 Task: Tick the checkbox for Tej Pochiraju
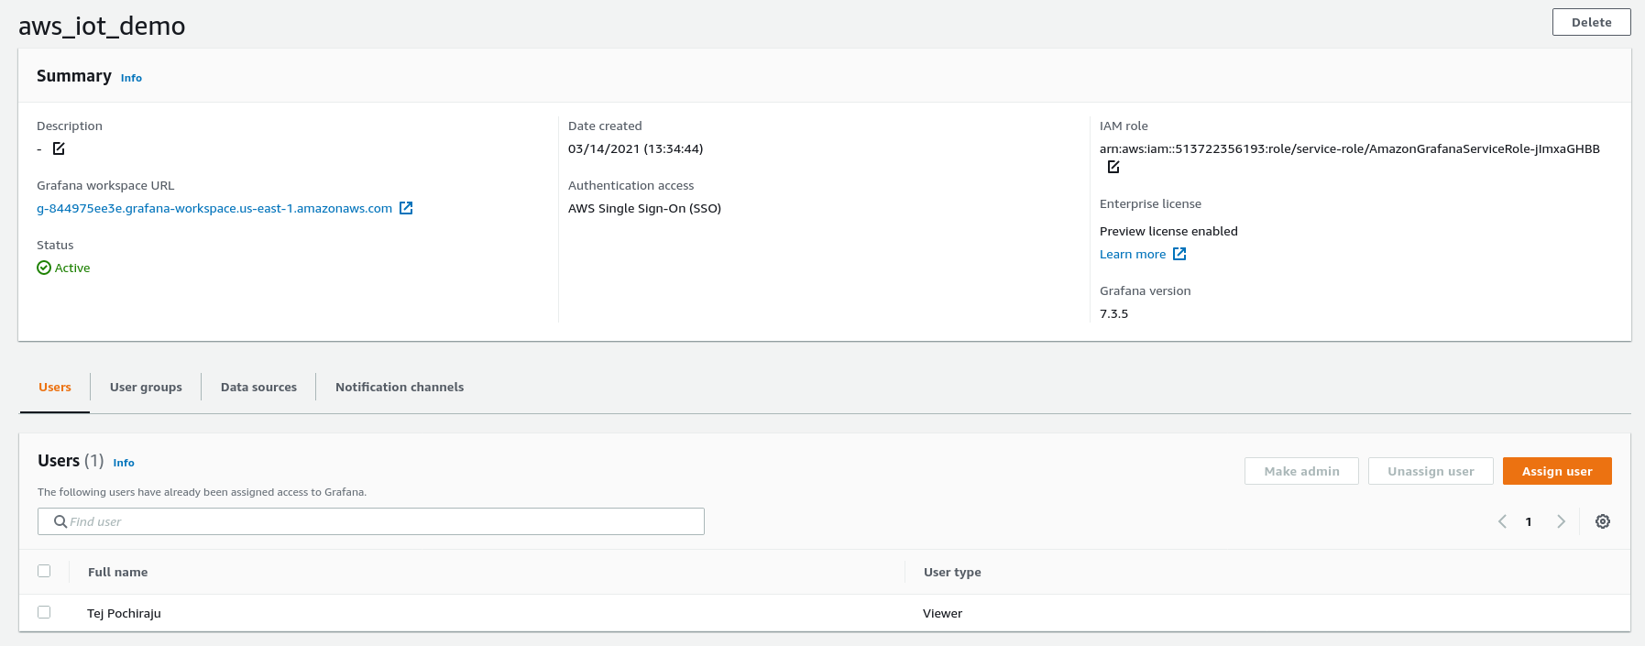click(44, 612)
